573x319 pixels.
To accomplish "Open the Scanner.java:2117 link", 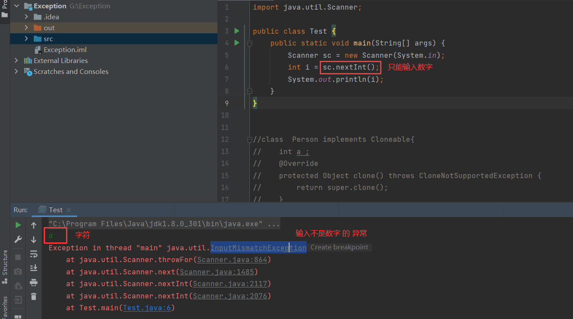I will point(230,284).
